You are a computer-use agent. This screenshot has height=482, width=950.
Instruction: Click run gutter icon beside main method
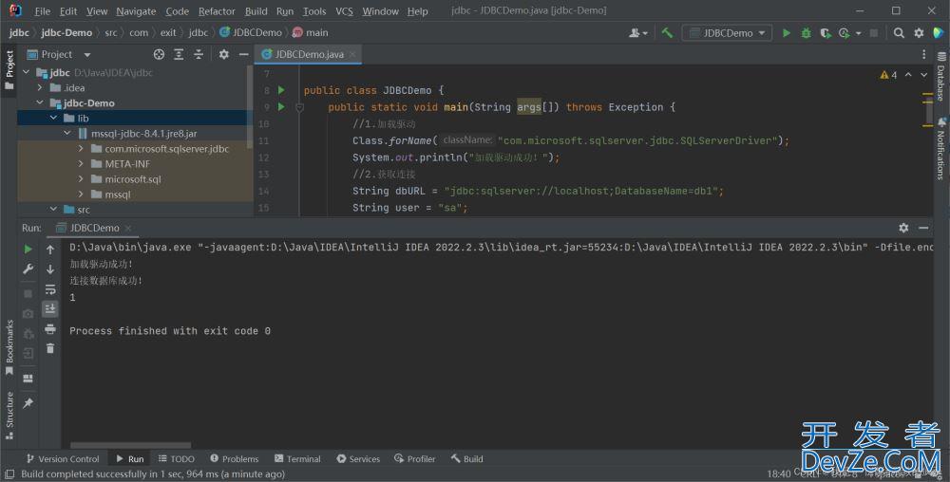(281, 107)
